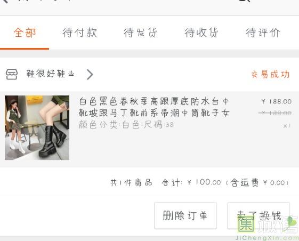Open the search icon at top
Image resolution: width=299 pixels, height=241 pixels.
point(245,1)
